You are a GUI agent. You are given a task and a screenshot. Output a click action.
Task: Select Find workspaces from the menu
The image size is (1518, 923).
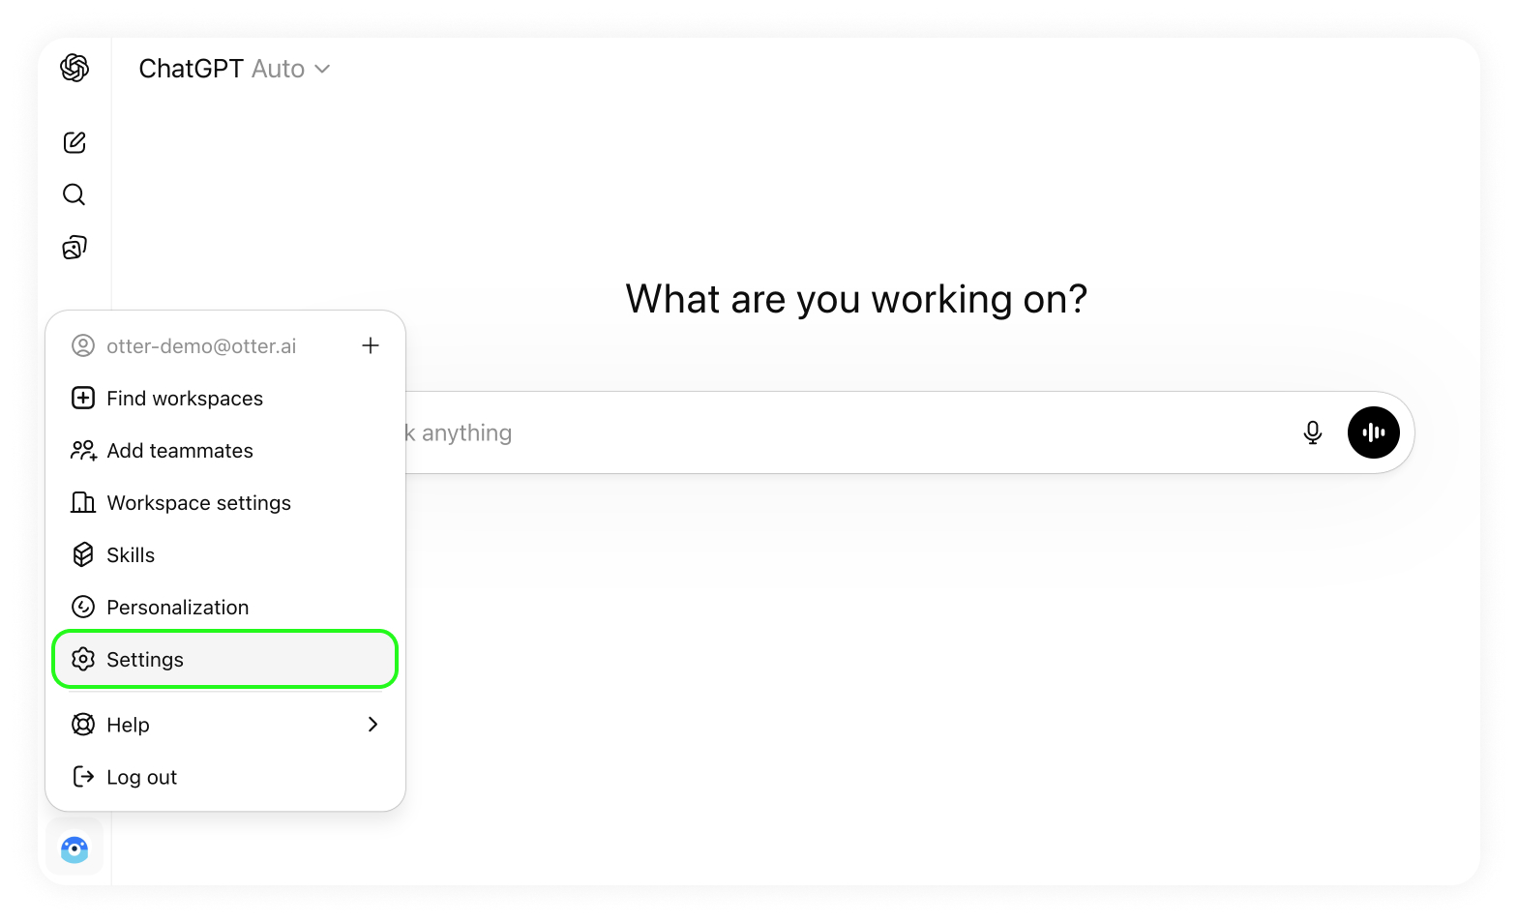point(185,399)
